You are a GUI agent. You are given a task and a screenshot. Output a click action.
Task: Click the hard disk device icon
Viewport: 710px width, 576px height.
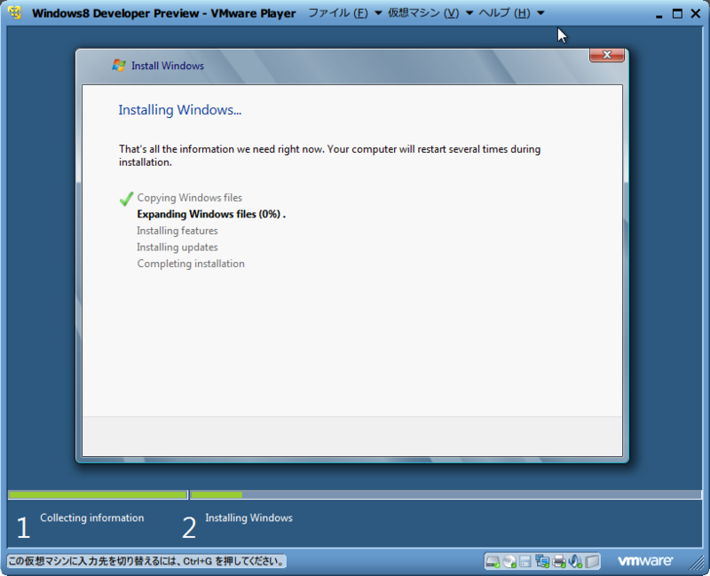pos(493,562)
